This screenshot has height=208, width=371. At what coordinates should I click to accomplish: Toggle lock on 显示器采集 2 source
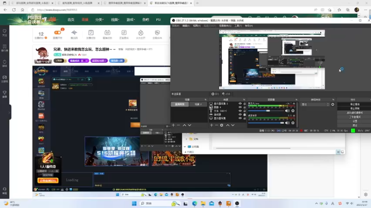[244, 104]
